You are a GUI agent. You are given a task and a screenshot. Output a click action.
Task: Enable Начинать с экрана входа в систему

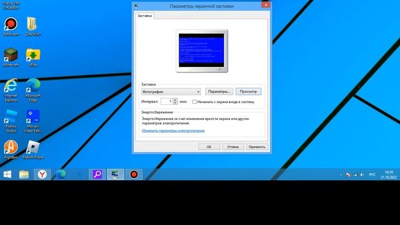click(x=194, y=102)
